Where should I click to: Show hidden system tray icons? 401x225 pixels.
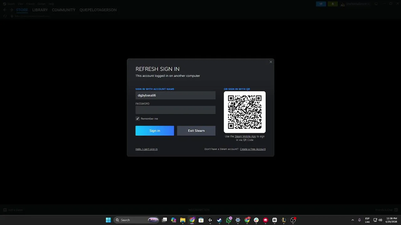click(x=352, y=220)
